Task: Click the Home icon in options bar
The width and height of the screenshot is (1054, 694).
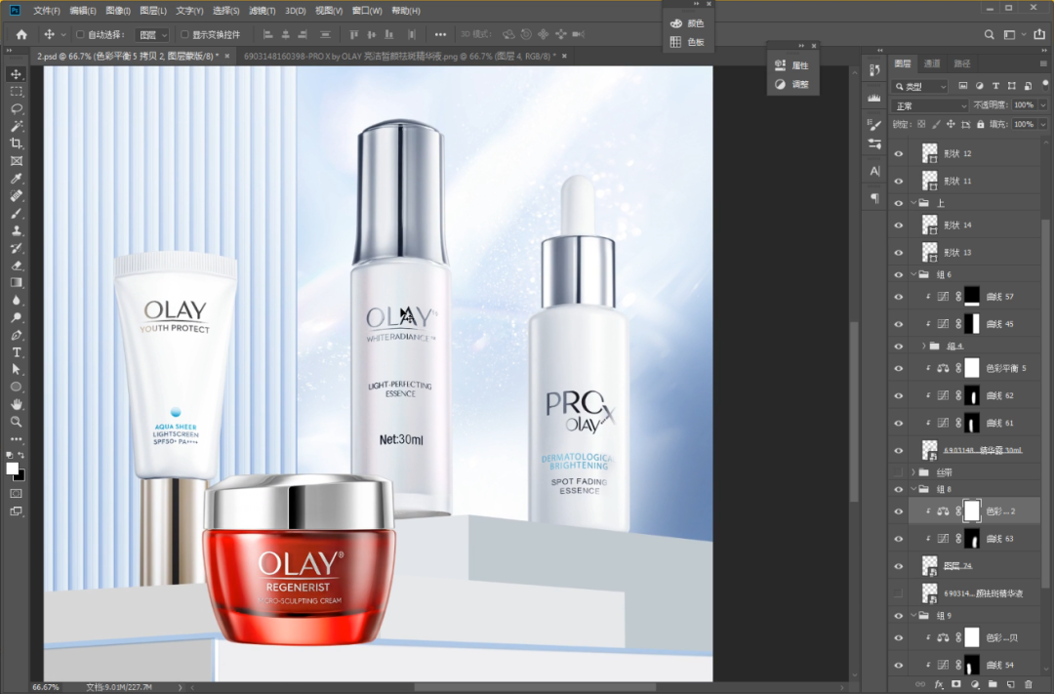Action: 21,34
